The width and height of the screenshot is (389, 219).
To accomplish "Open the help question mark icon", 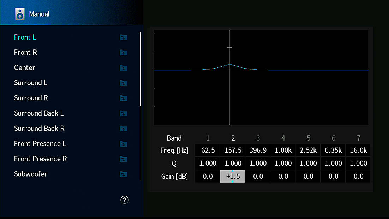I will 124,200.
